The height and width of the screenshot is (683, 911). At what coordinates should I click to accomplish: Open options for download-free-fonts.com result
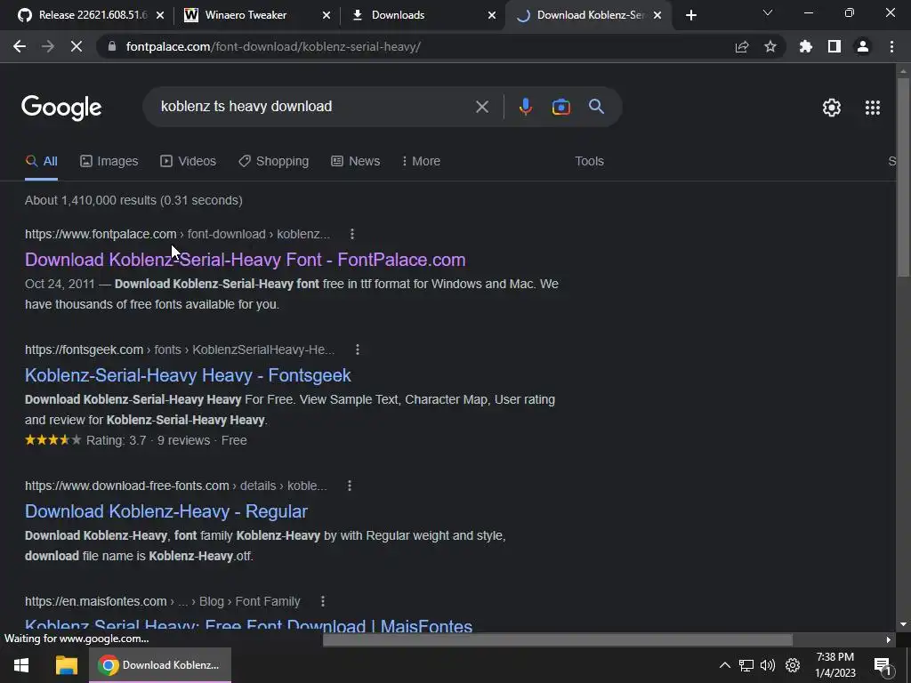coord(349,486)
